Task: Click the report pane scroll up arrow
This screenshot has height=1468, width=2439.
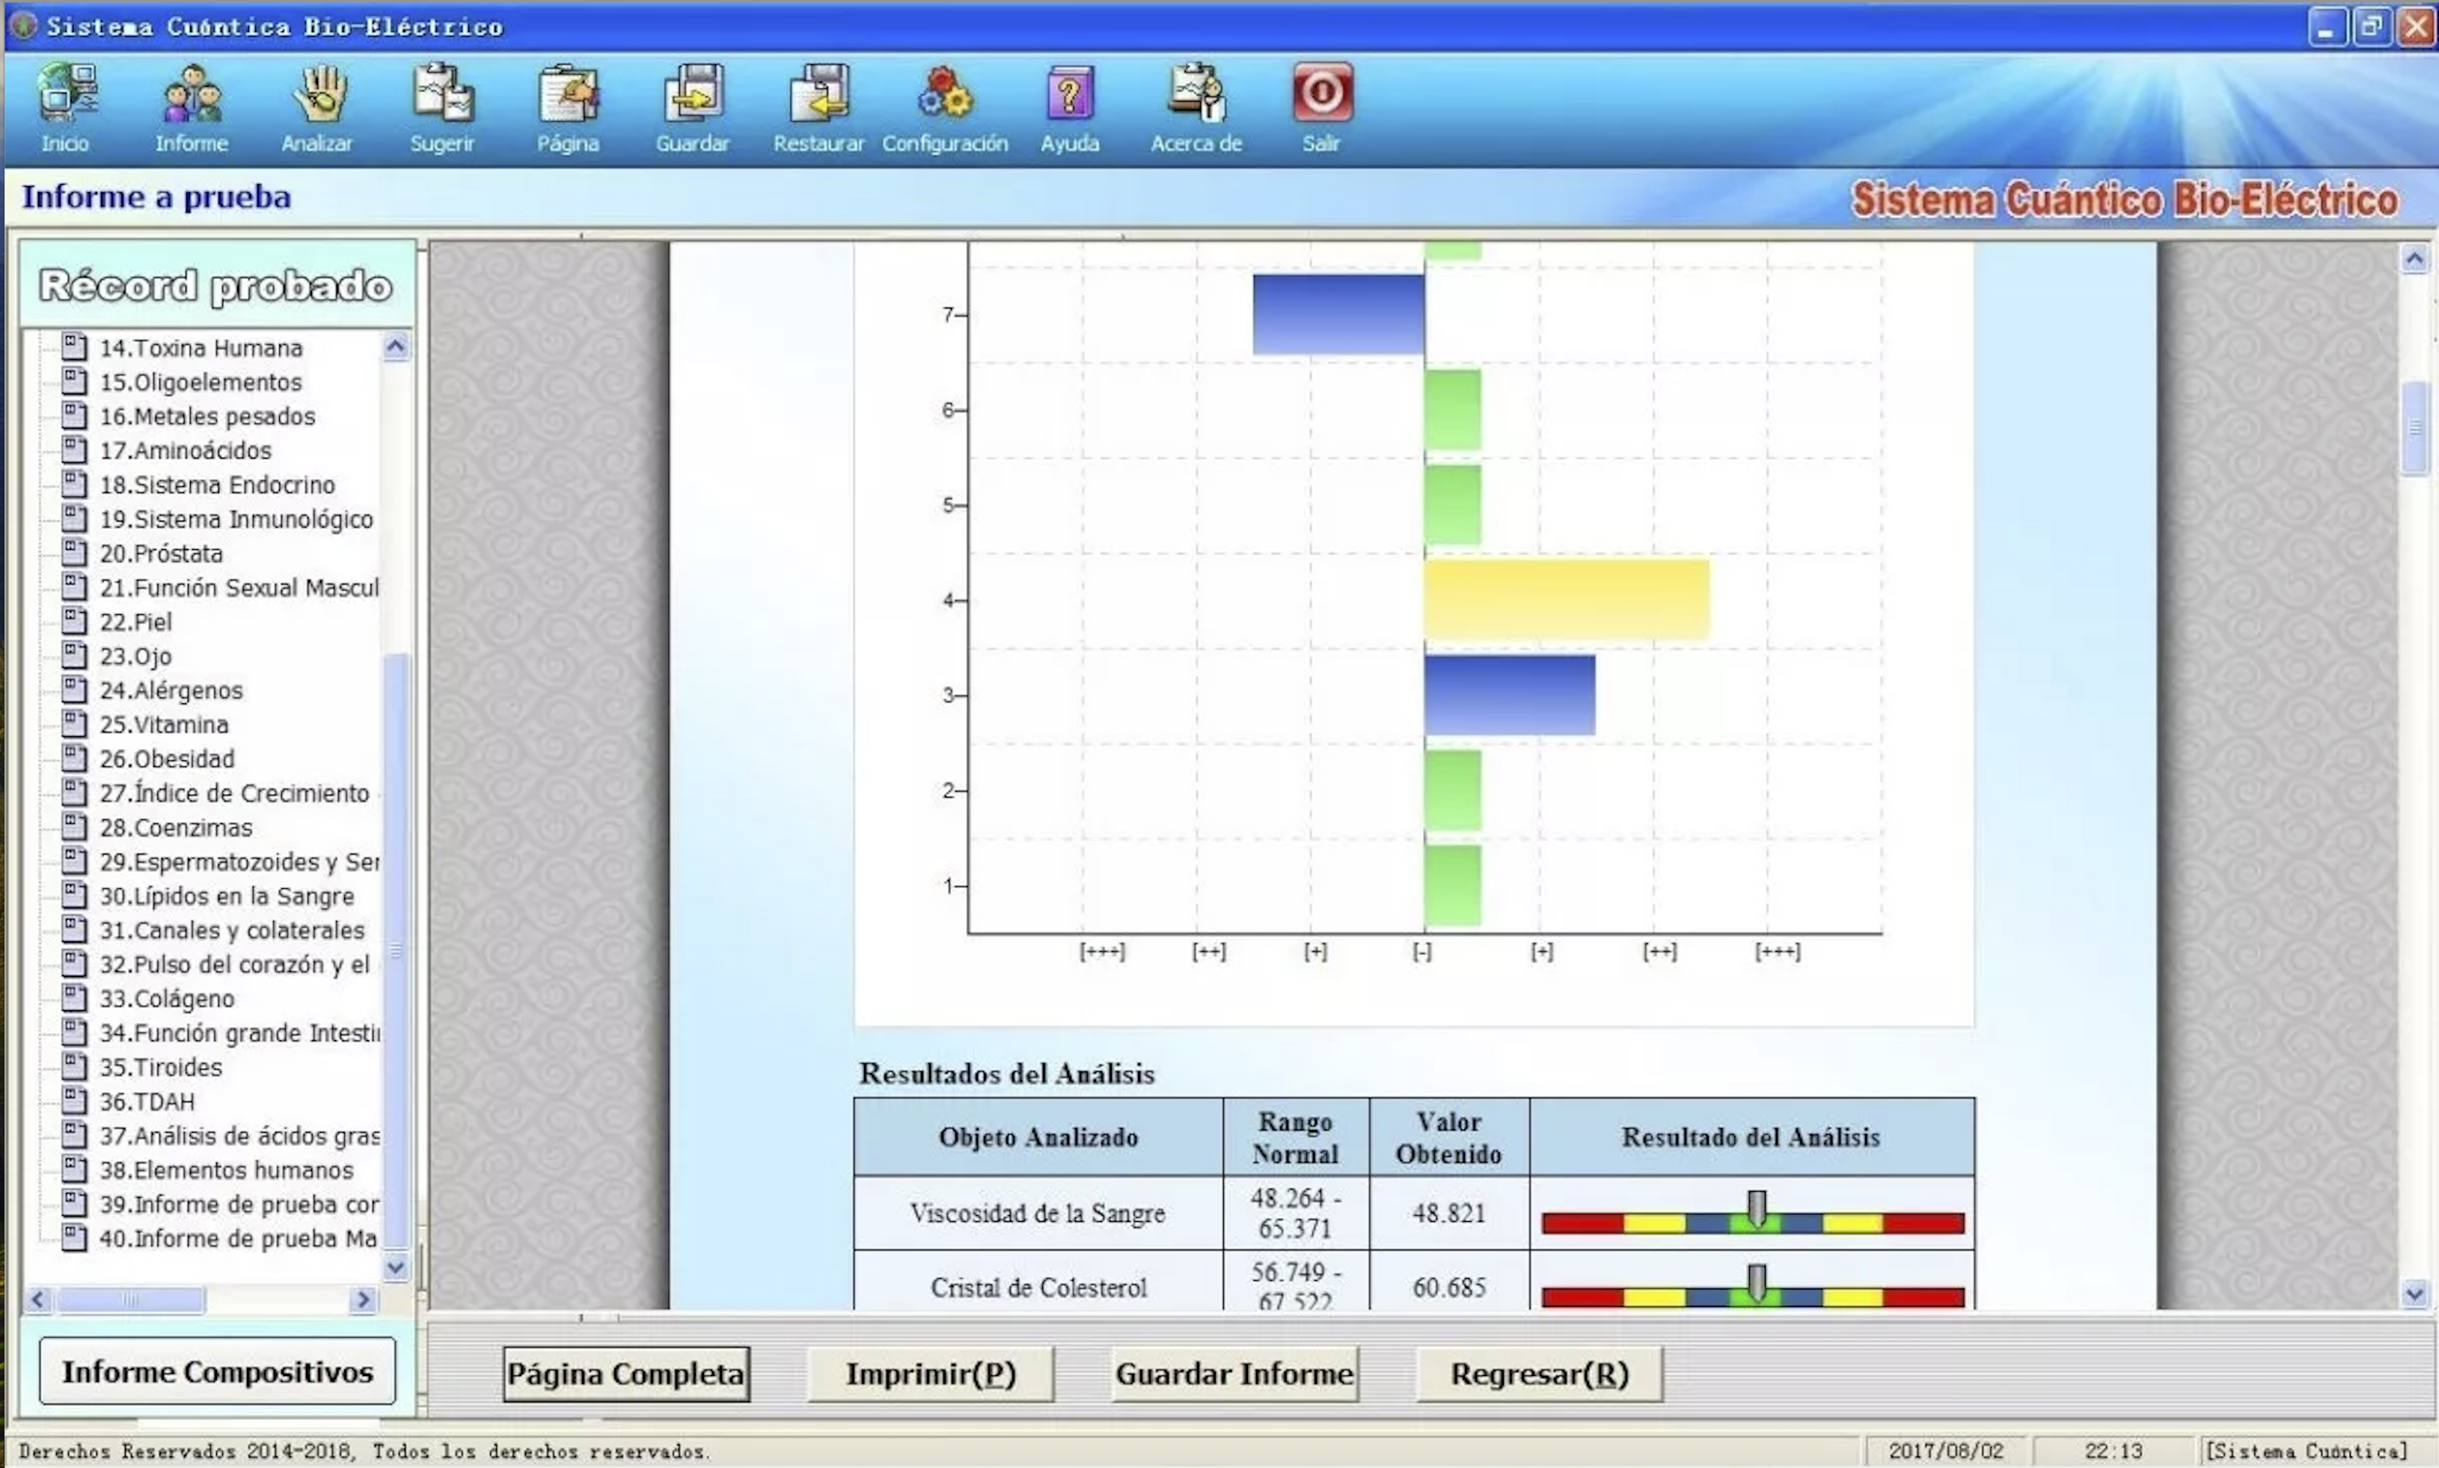Action: [2414, 259]
